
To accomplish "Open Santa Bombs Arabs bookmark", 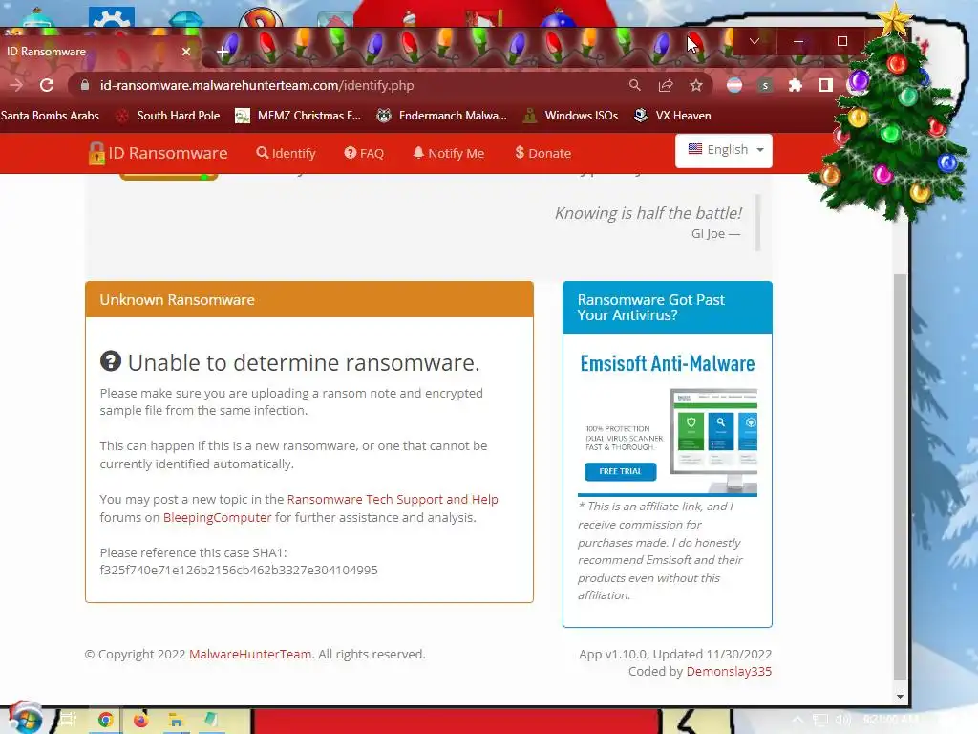I will [x=50, y=116].
